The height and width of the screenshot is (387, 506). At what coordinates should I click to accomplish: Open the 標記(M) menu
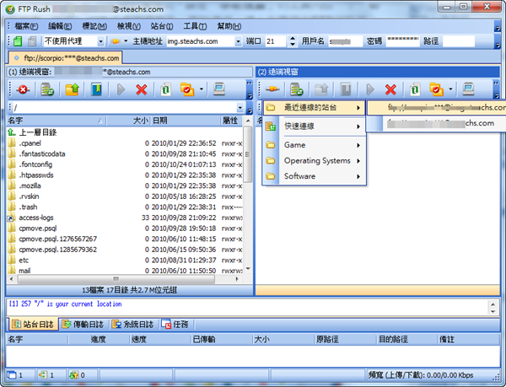[x=94, y=26]
